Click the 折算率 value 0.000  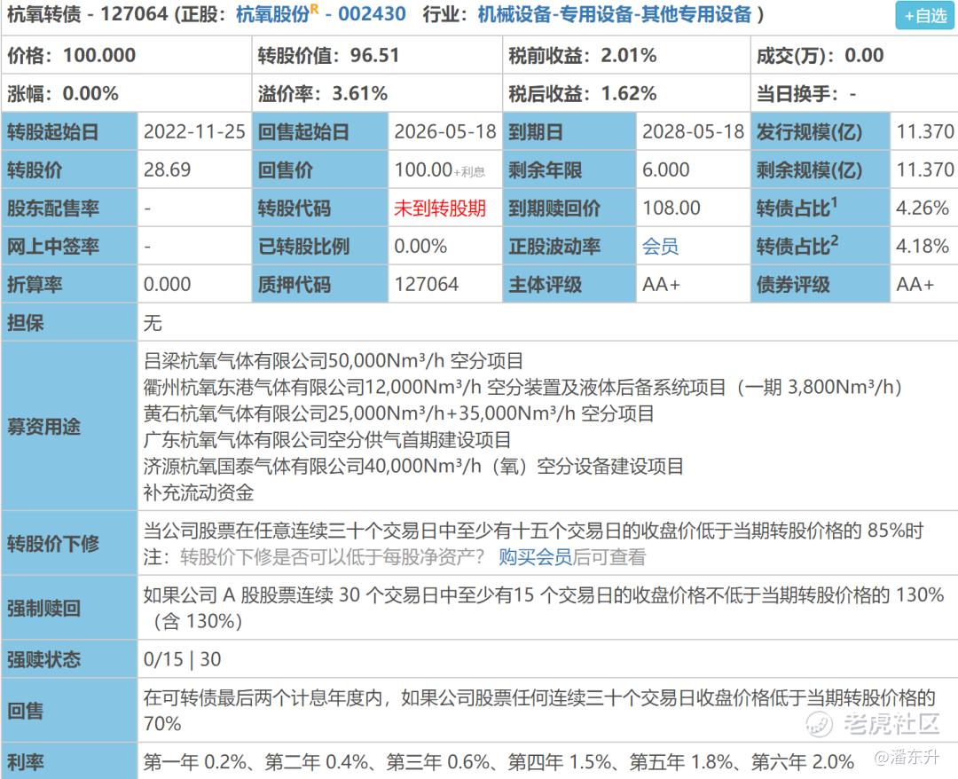tap(167, 284)
